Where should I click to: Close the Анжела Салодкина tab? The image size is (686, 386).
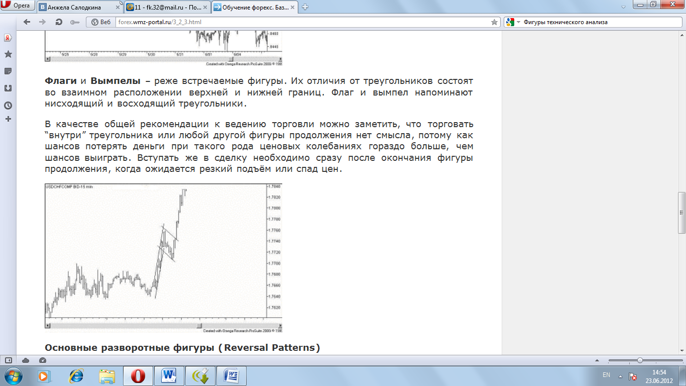pos(117,7)
